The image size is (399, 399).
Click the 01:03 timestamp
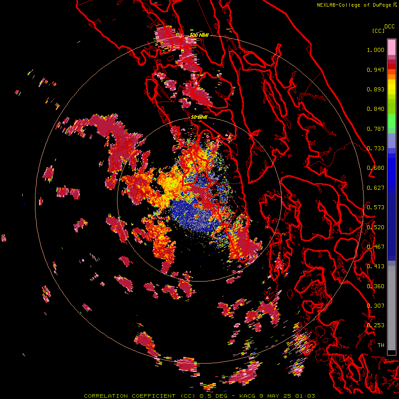coord(305,396)
